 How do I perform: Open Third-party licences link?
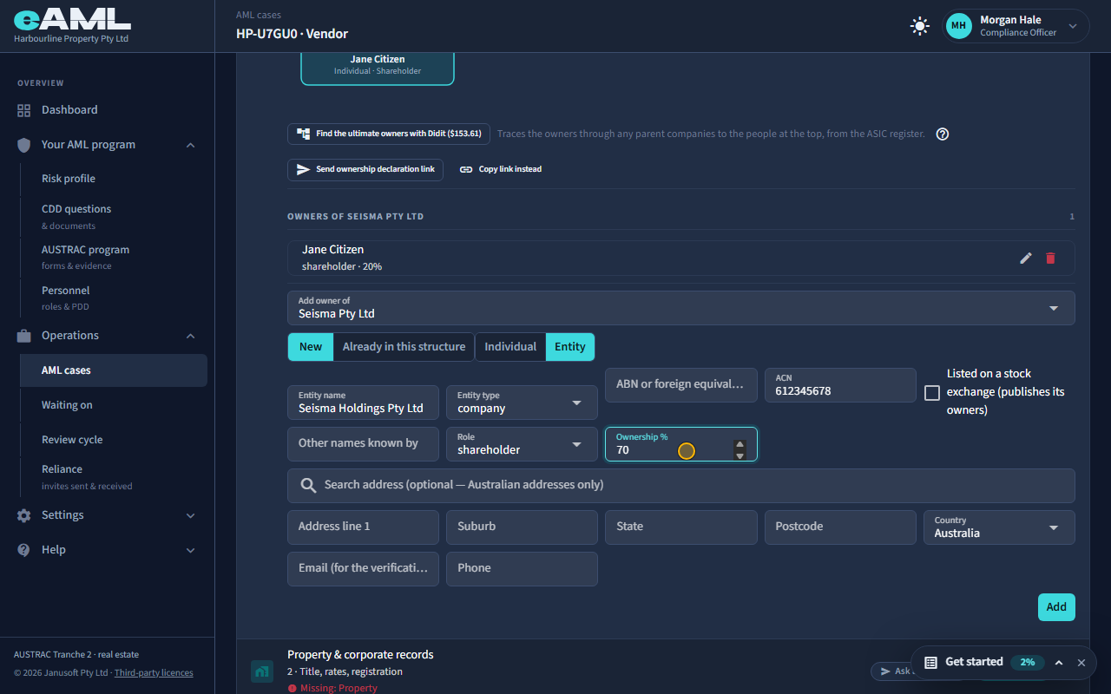(154, 672)
